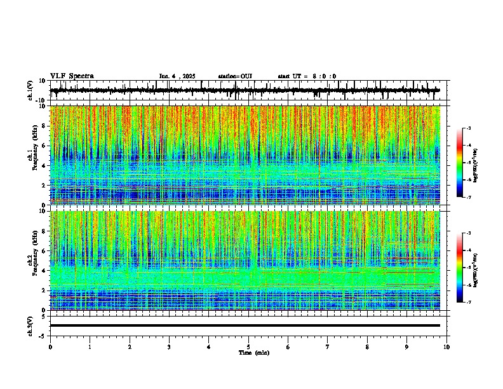The image size is (503, 389).
Task: Click the "2" tick on the Time axis
Action: click(130, 347)
